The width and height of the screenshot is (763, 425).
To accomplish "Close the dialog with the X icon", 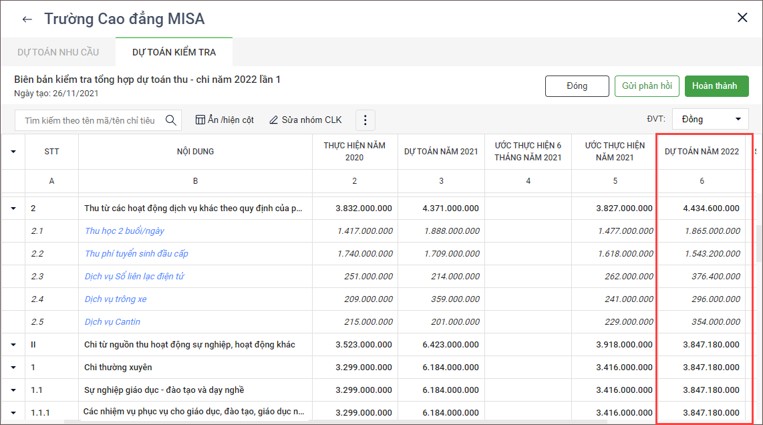I will pyautogui.click(x=742, y=18).
